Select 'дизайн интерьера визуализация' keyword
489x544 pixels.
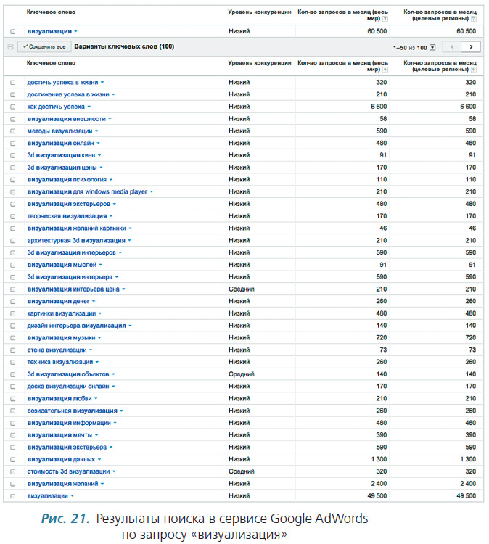(x=77, y=326)
